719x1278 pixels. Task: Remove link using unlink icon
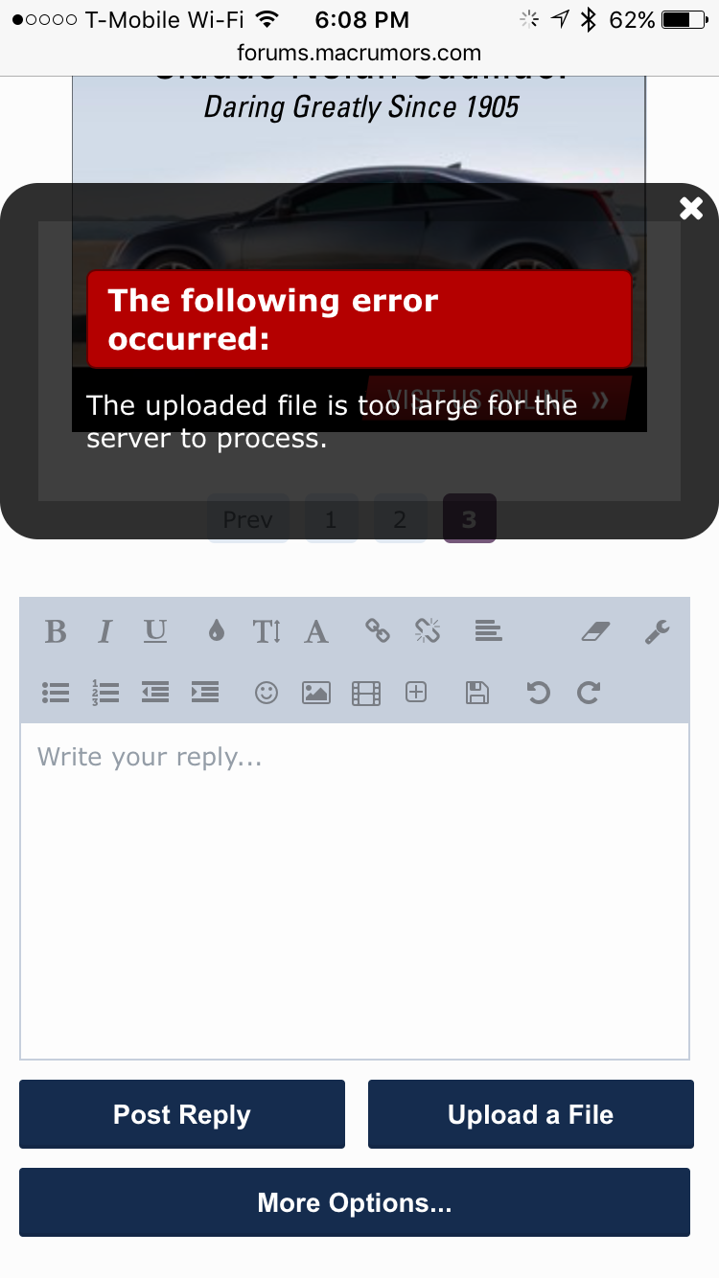tap(428, 630)
